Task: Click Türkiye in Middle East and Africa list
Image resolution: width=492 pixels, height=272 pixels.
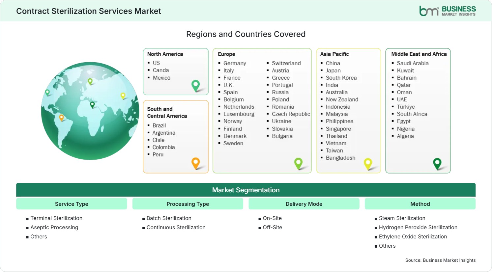Action: click(x=406, y=107)
